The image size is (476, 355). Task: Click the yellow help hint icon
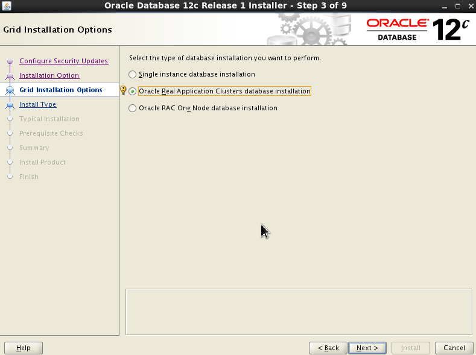click(x=123, y=90)
